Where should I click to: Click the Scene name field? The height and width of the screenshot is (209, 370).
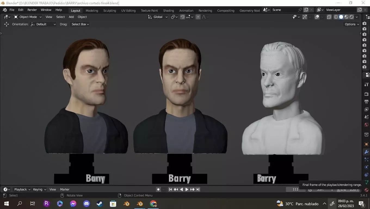(284, 10)
